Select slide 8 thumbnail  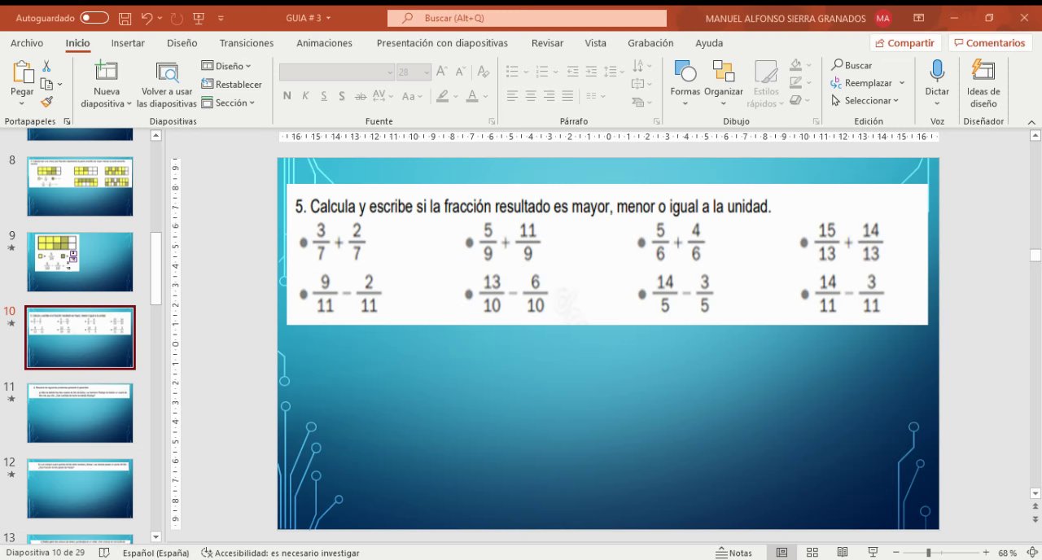80,186
